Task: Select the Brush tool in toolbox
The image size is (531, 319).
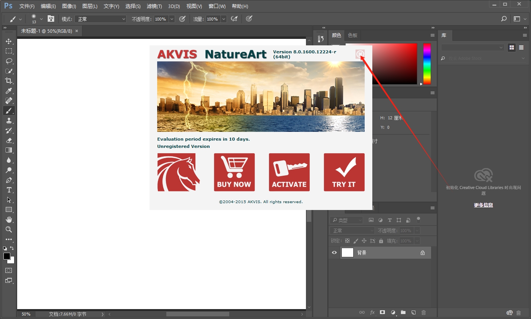Action: click(x=8, y=111)
